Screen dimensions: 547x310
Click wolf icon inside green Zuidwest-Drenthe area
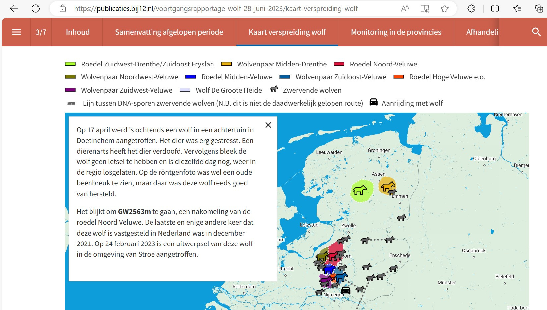tap(360, 190)
